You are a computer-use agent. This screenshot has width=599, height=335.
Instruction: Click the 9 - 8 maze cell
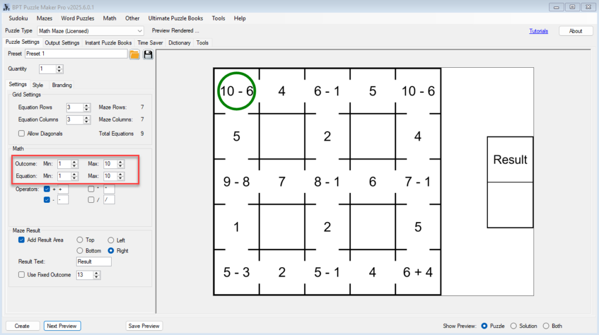[236, 181]
